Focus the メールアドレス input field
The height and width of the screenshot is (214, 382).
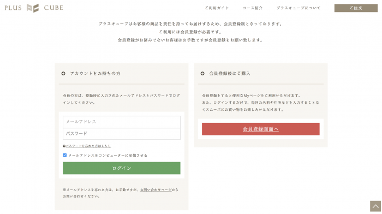(x=122, y=122)
